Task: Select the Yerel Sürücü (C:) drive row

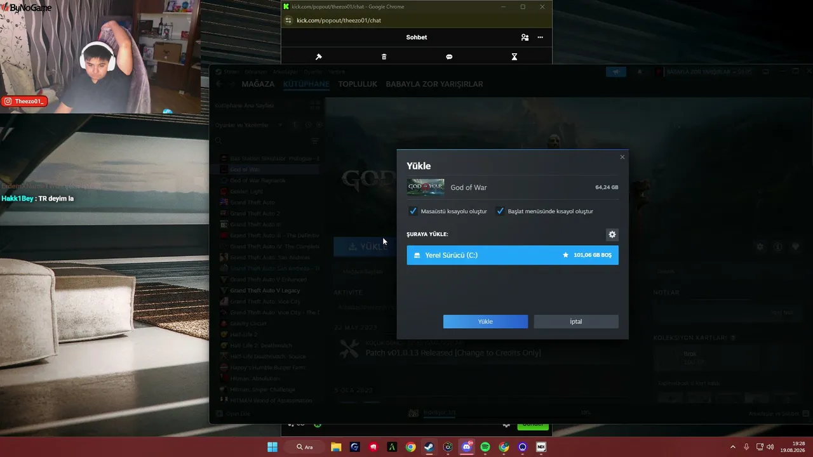Action: (x=513, y=255)
